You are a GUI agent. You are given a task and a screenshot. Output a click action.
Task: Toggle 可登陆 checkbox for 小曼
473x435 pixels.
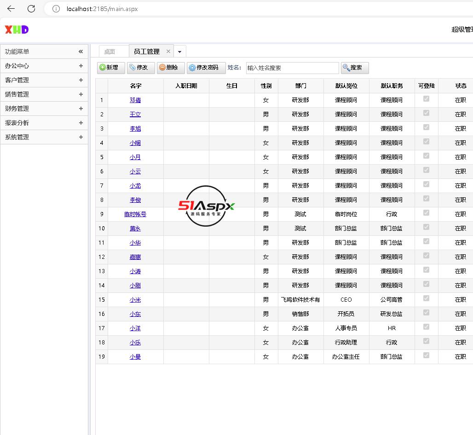[426, 355]
